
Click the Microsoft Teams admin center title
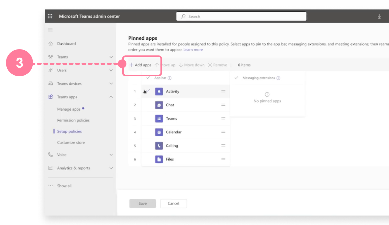[89, 16]
